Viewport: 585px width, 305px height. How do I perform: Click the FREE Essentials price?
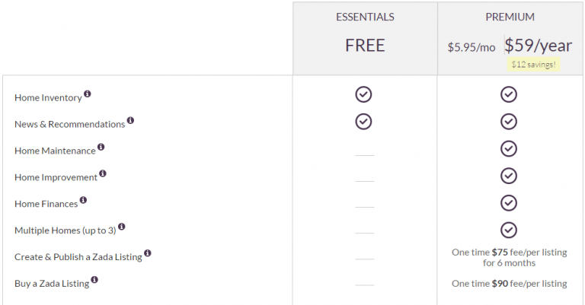[365, 45]
